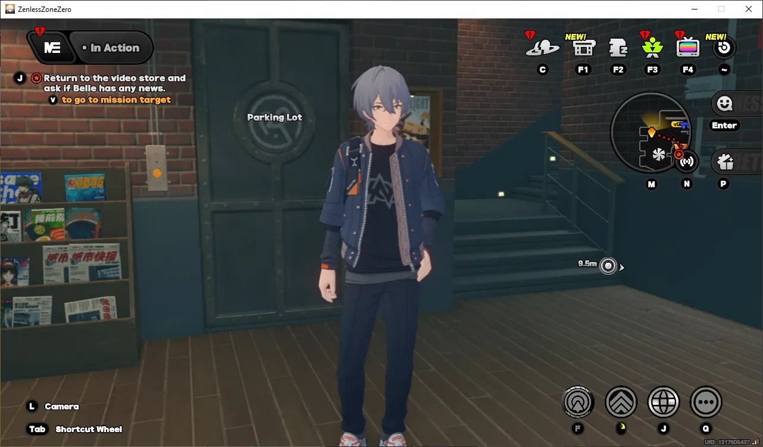Open the shop icon marked NEW above F1
The height and width of the screenshot is (447, 763).
click(x=583, y=48)
